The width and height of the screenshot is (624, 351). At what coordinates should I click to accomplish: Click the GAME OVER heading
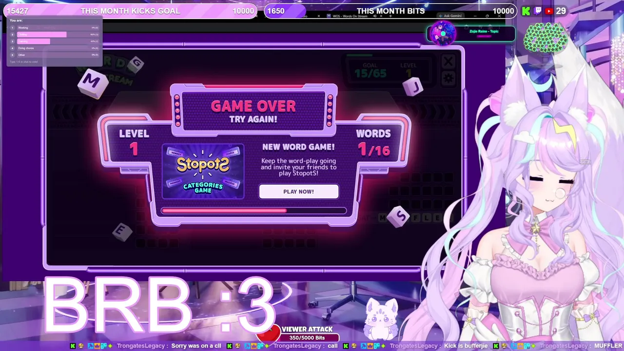click(x=253, y=106)
